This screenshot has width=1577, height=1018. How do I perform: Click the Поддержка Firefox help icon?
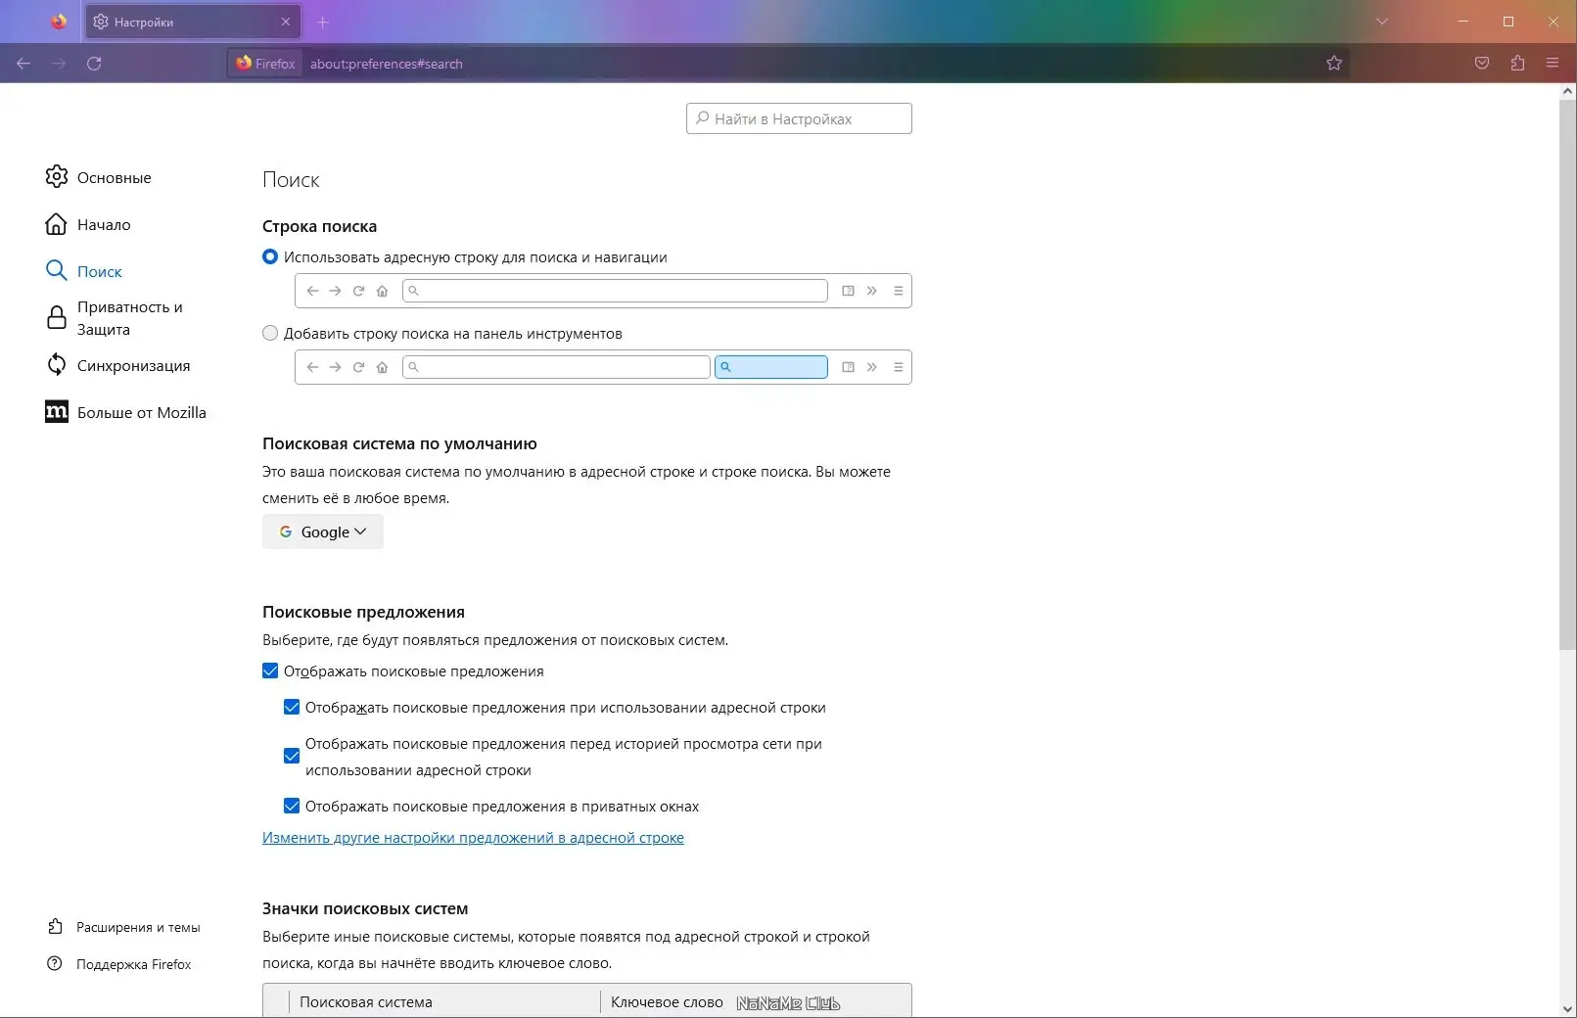pyautogui.click(x=55, y=963)
